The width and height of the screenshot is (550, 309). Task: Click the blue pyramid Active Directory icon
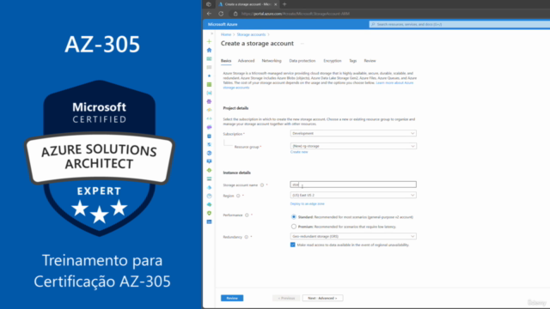tap(210, 187)
